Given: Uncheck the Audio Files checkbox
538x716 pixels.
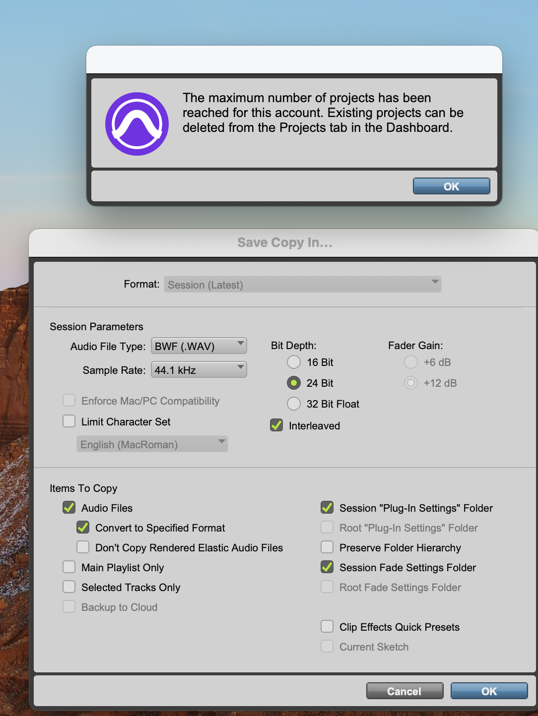Looking at the screenshot, I should pyautogui.click(x=69, y=508).
